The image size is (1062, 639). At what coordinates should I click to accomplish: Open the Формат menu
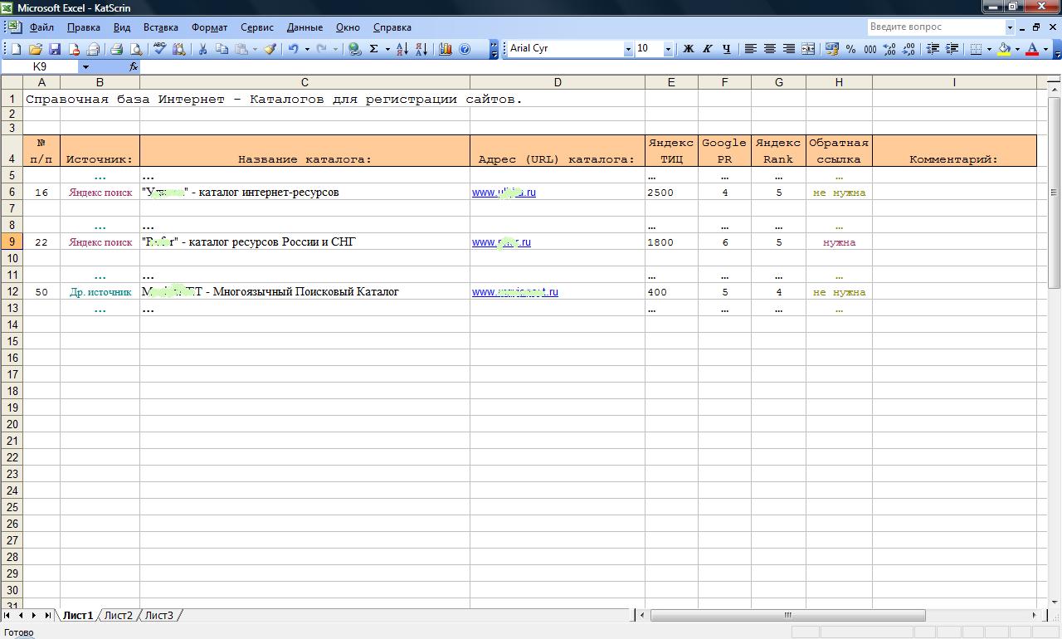(209, 27)
